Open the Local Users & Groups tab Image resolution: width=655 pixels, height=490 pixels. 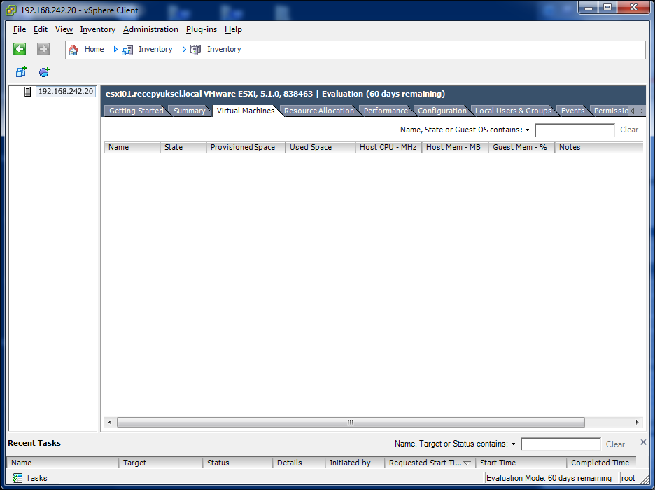pos(514,111)
